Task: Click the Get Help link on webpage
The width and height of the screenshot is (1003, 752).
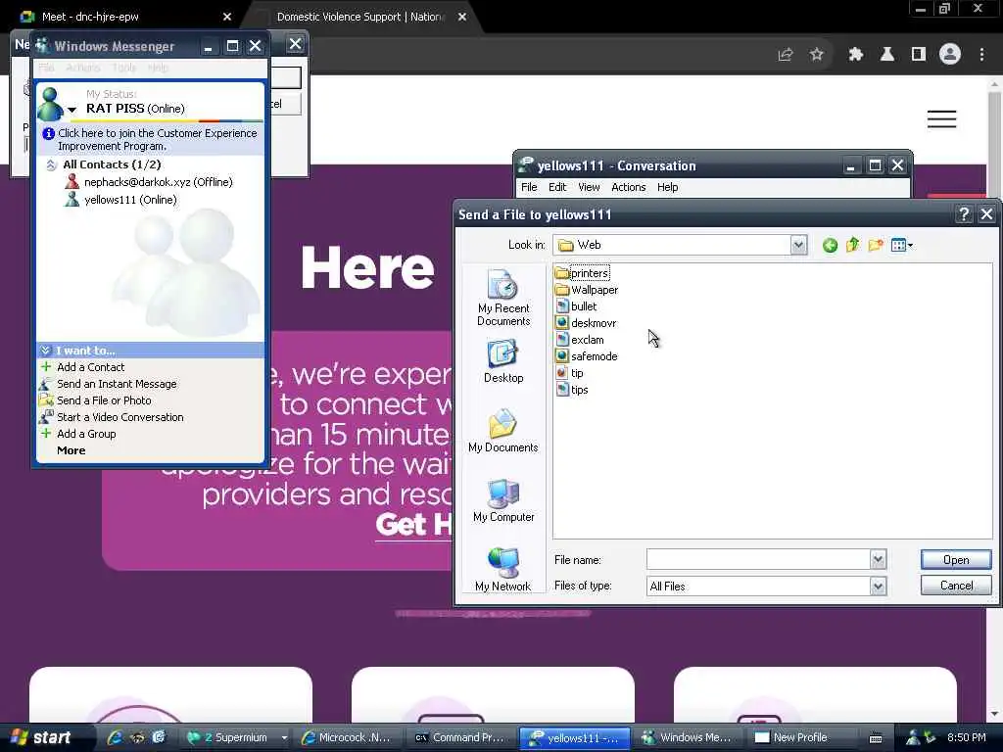Action: pyautogui.click(x=414, y=525)
